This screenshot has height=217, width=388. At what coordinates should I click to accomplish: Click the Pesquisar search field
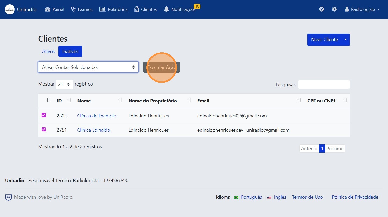click(x=324, y=84)
